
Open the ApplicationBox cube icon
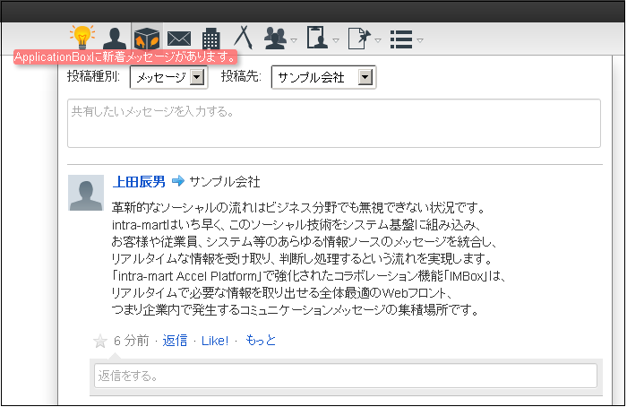coord(147,38)
